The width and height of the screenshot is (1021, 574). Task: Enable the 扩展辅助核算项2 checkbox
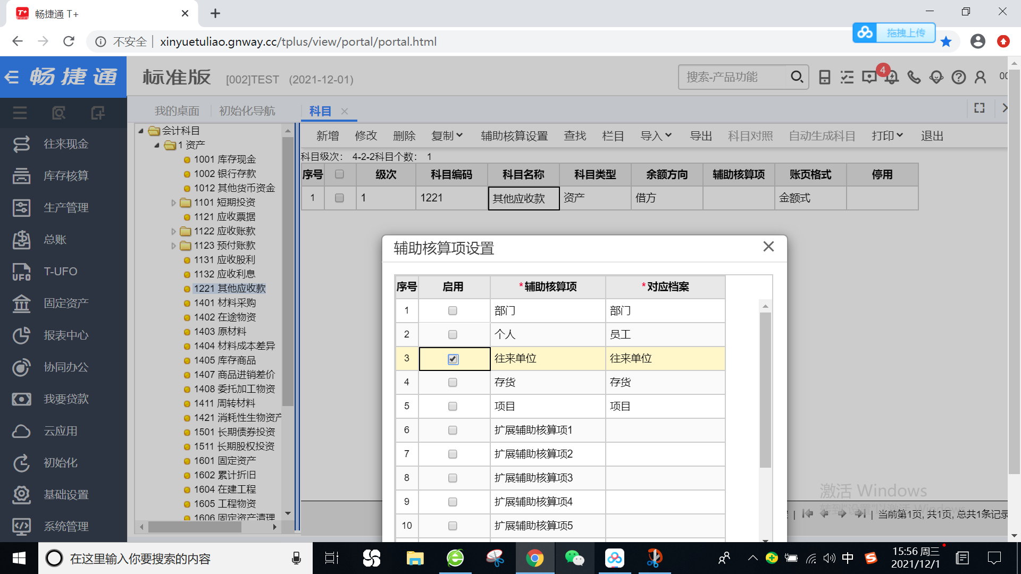(453, 454)
